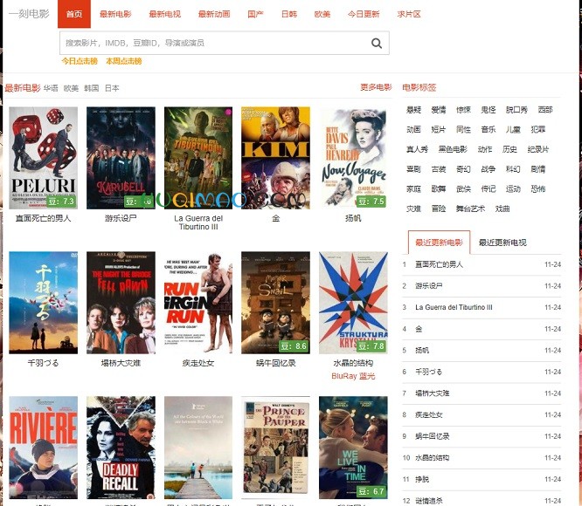
Task: Open the KIM movie poster
Action: pos(276,158)
